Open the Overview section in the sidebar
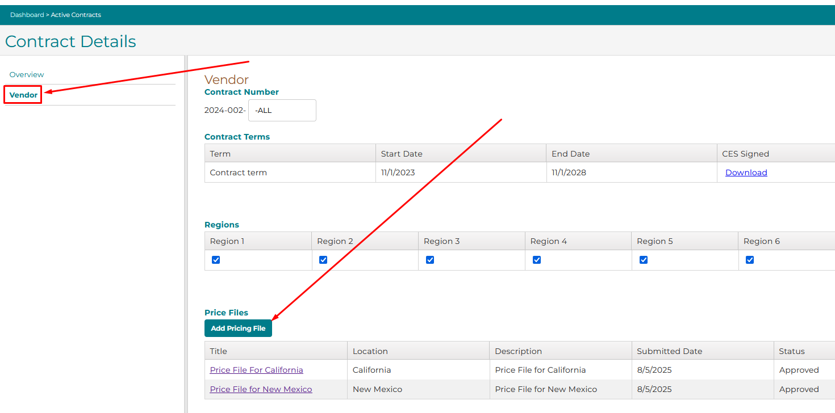The image size is (835, 413). click(27, 74)
